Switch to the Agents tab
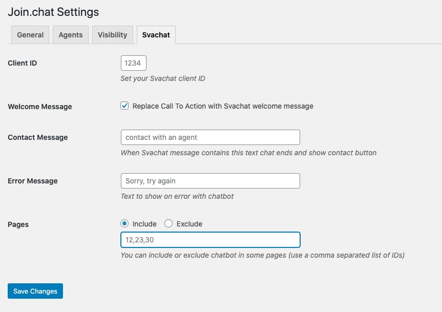 coord(71,35)
